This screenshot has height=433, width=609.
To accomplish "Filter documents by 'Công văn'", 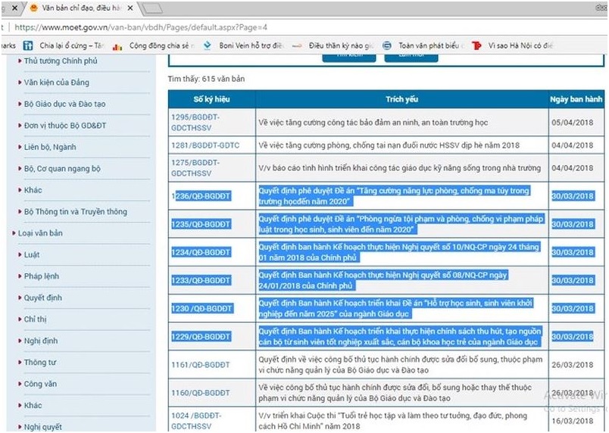I will (x=40, y=384).
